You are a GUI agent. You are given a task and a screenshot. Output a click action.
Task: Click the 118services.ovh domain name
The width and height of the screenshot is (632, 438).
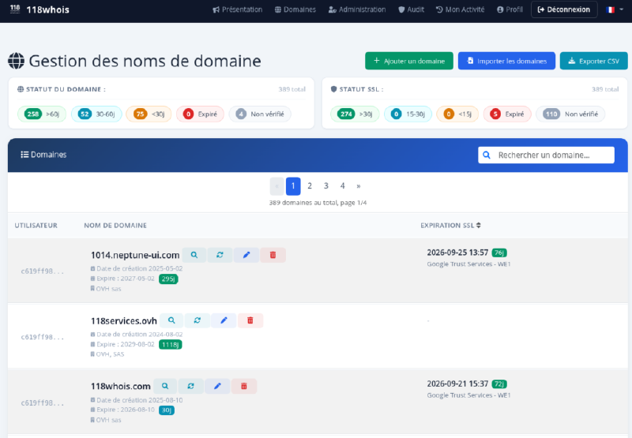tap(124, 321)
